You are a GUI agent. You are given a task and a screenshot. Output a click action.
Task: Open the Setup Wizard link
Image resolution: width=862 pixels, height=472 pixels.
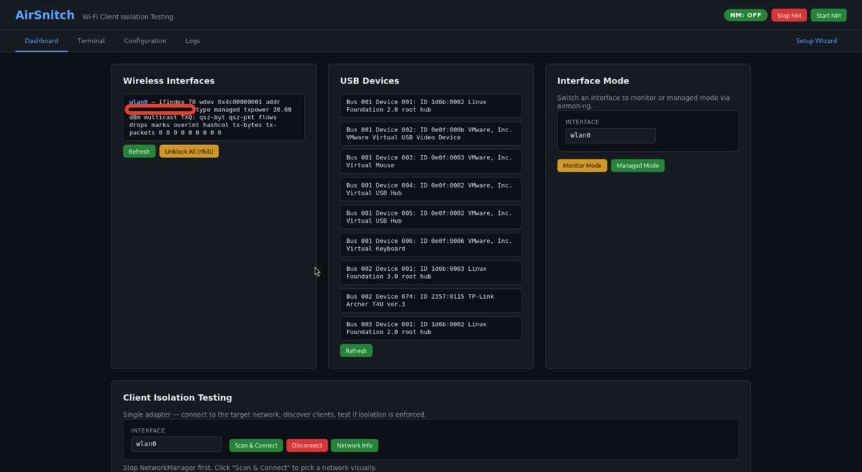pyautogui.click(x=816, y=41)
